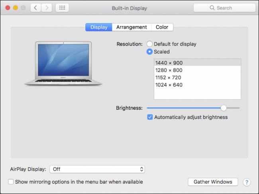Go forward with the right arrow button
This screenshot has height=194, width=259.
[x=47, y=8]
